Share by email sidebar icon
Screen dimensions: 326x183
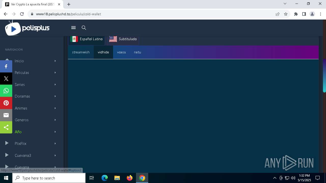coord(6,115)
